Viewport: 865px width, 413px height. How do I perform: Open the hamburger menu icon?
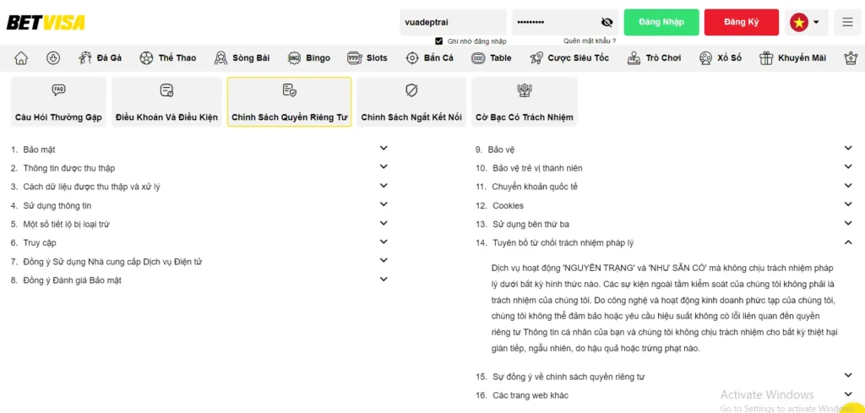847,22
